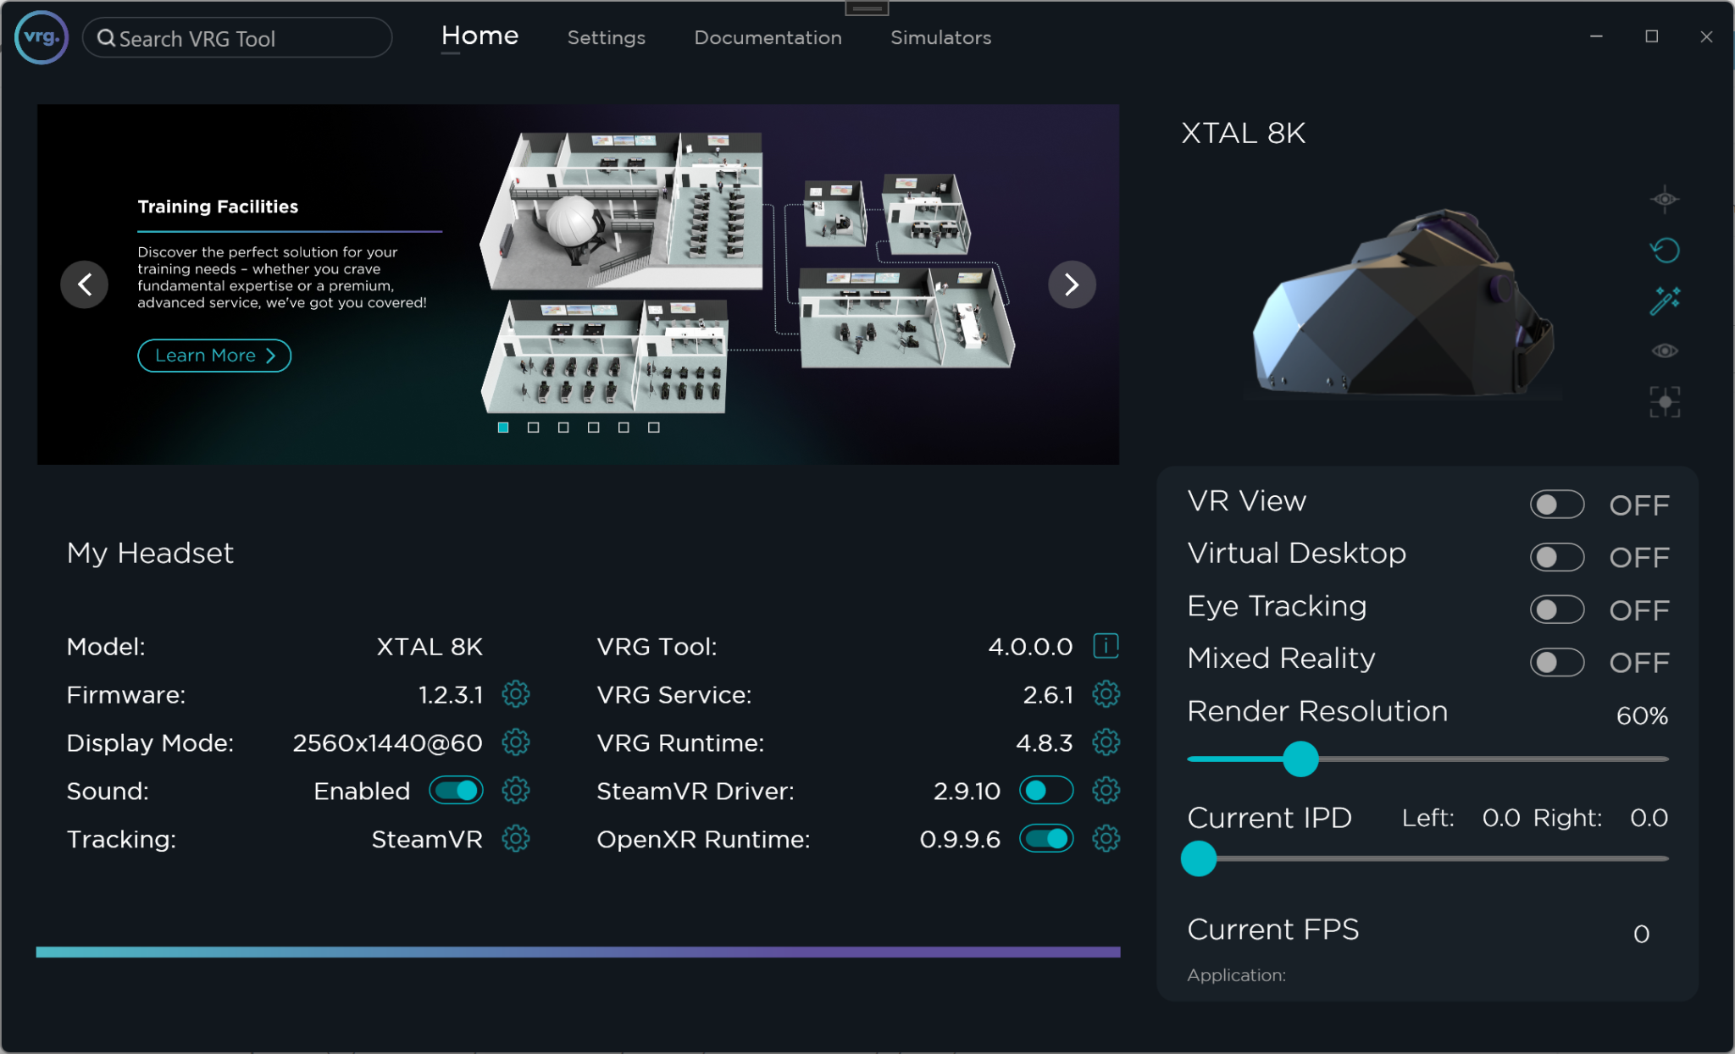The width and height of the screenshot is (1735, 1054).
Task: Click the reset orientation icon beside the headset
Action: point(1666,251)
